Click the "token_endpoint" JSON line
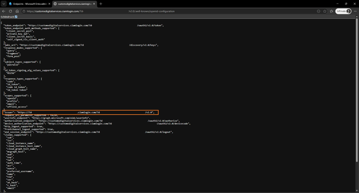 [x=84, y=25]
